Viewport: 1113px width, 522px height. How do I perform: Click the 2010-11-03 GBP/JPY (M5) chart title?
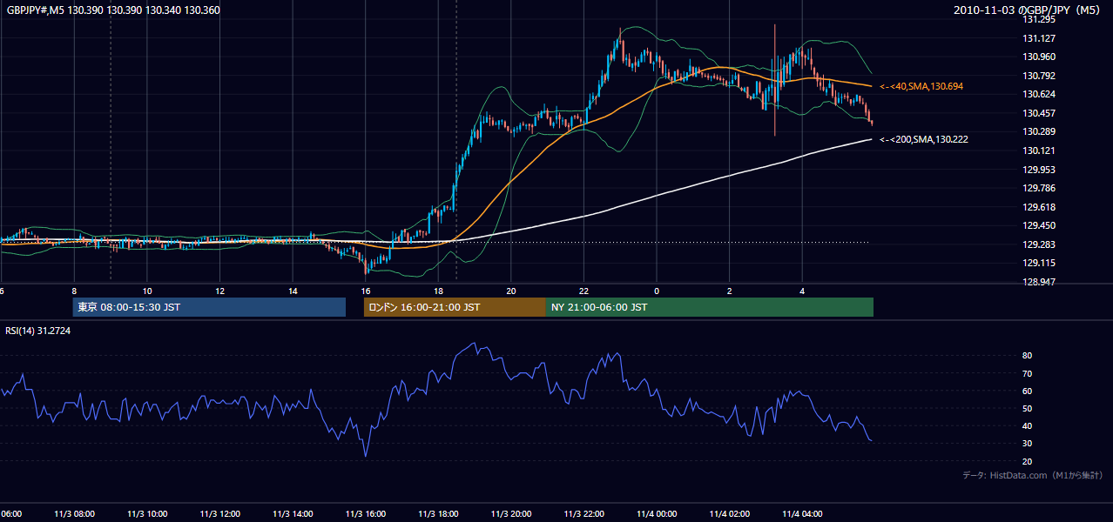pyautogui.click(x=1029, y=10)
